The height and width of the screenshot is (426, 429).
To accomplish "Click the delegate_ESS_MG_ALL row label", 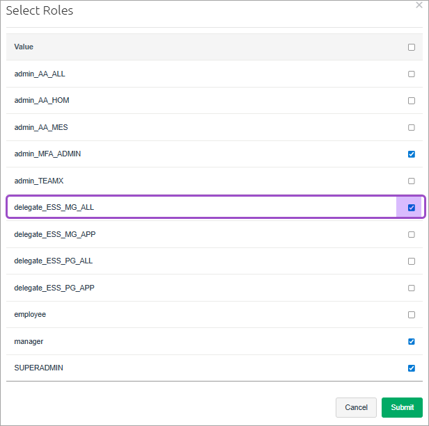I will 54,207.
